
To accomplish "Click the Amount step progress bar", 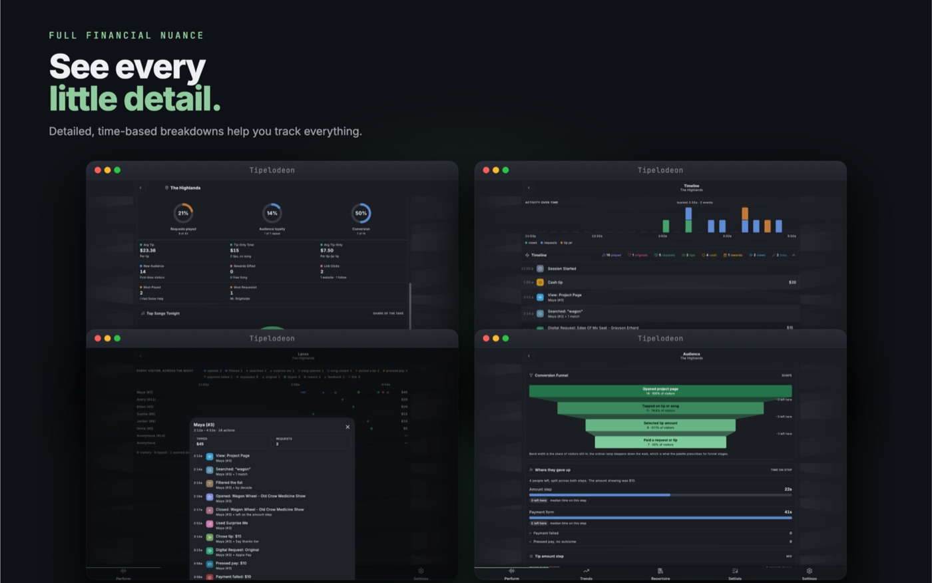I will 660,495.
